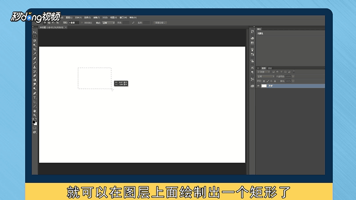Select the Line shape tool

35,106
